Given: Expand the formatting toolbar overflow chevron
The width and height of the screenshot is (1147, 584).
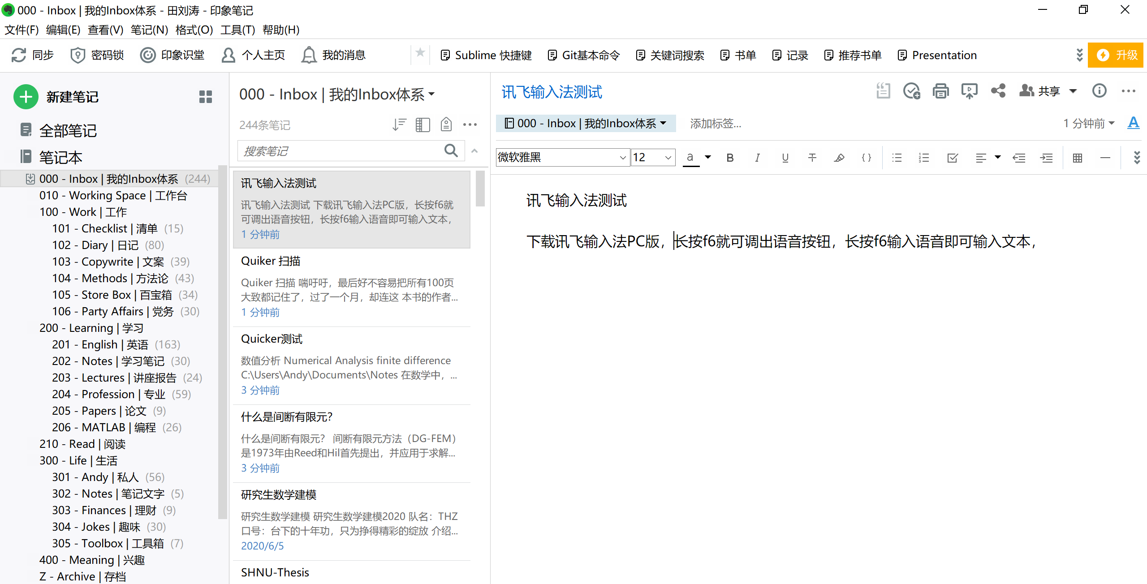Looking at the screenshot, I should click(x=1137, y=158).
